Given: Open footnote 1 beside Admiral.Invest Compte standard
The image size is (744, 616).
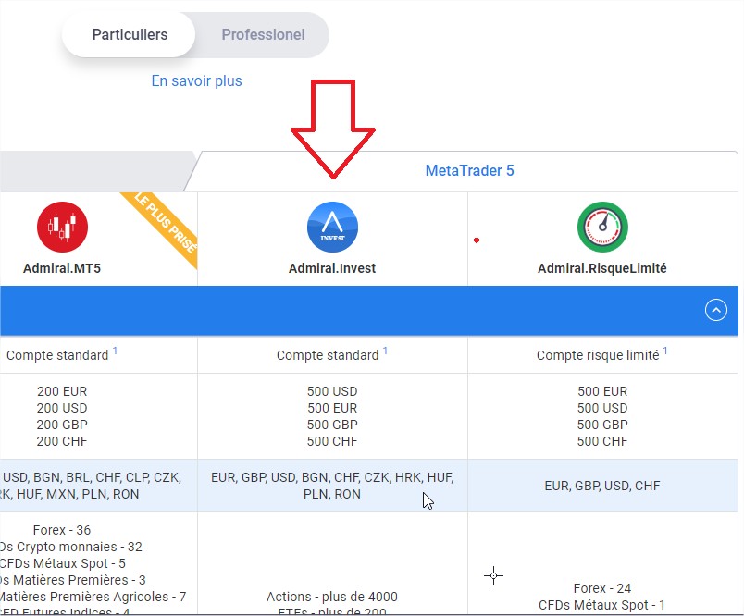Looking at the screenshot, I should (x=385, y=351).
